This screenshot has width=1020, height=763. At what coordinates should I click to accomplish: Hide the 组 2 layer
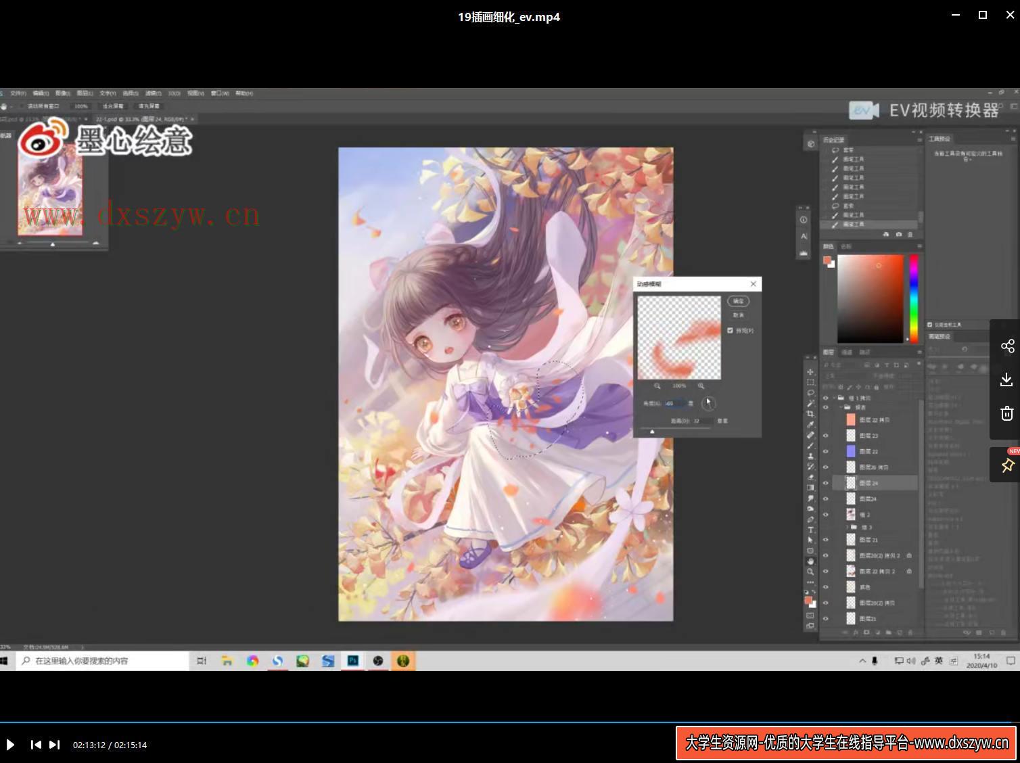tap(825, 514)
